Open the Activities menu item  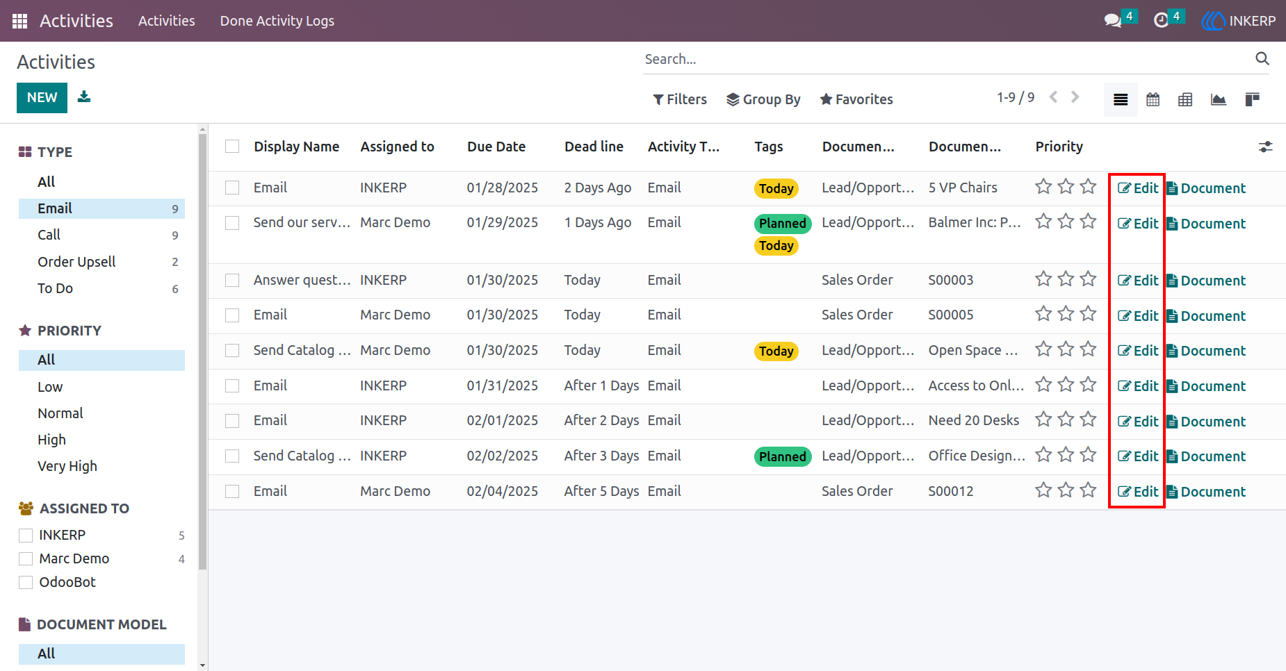167,21
